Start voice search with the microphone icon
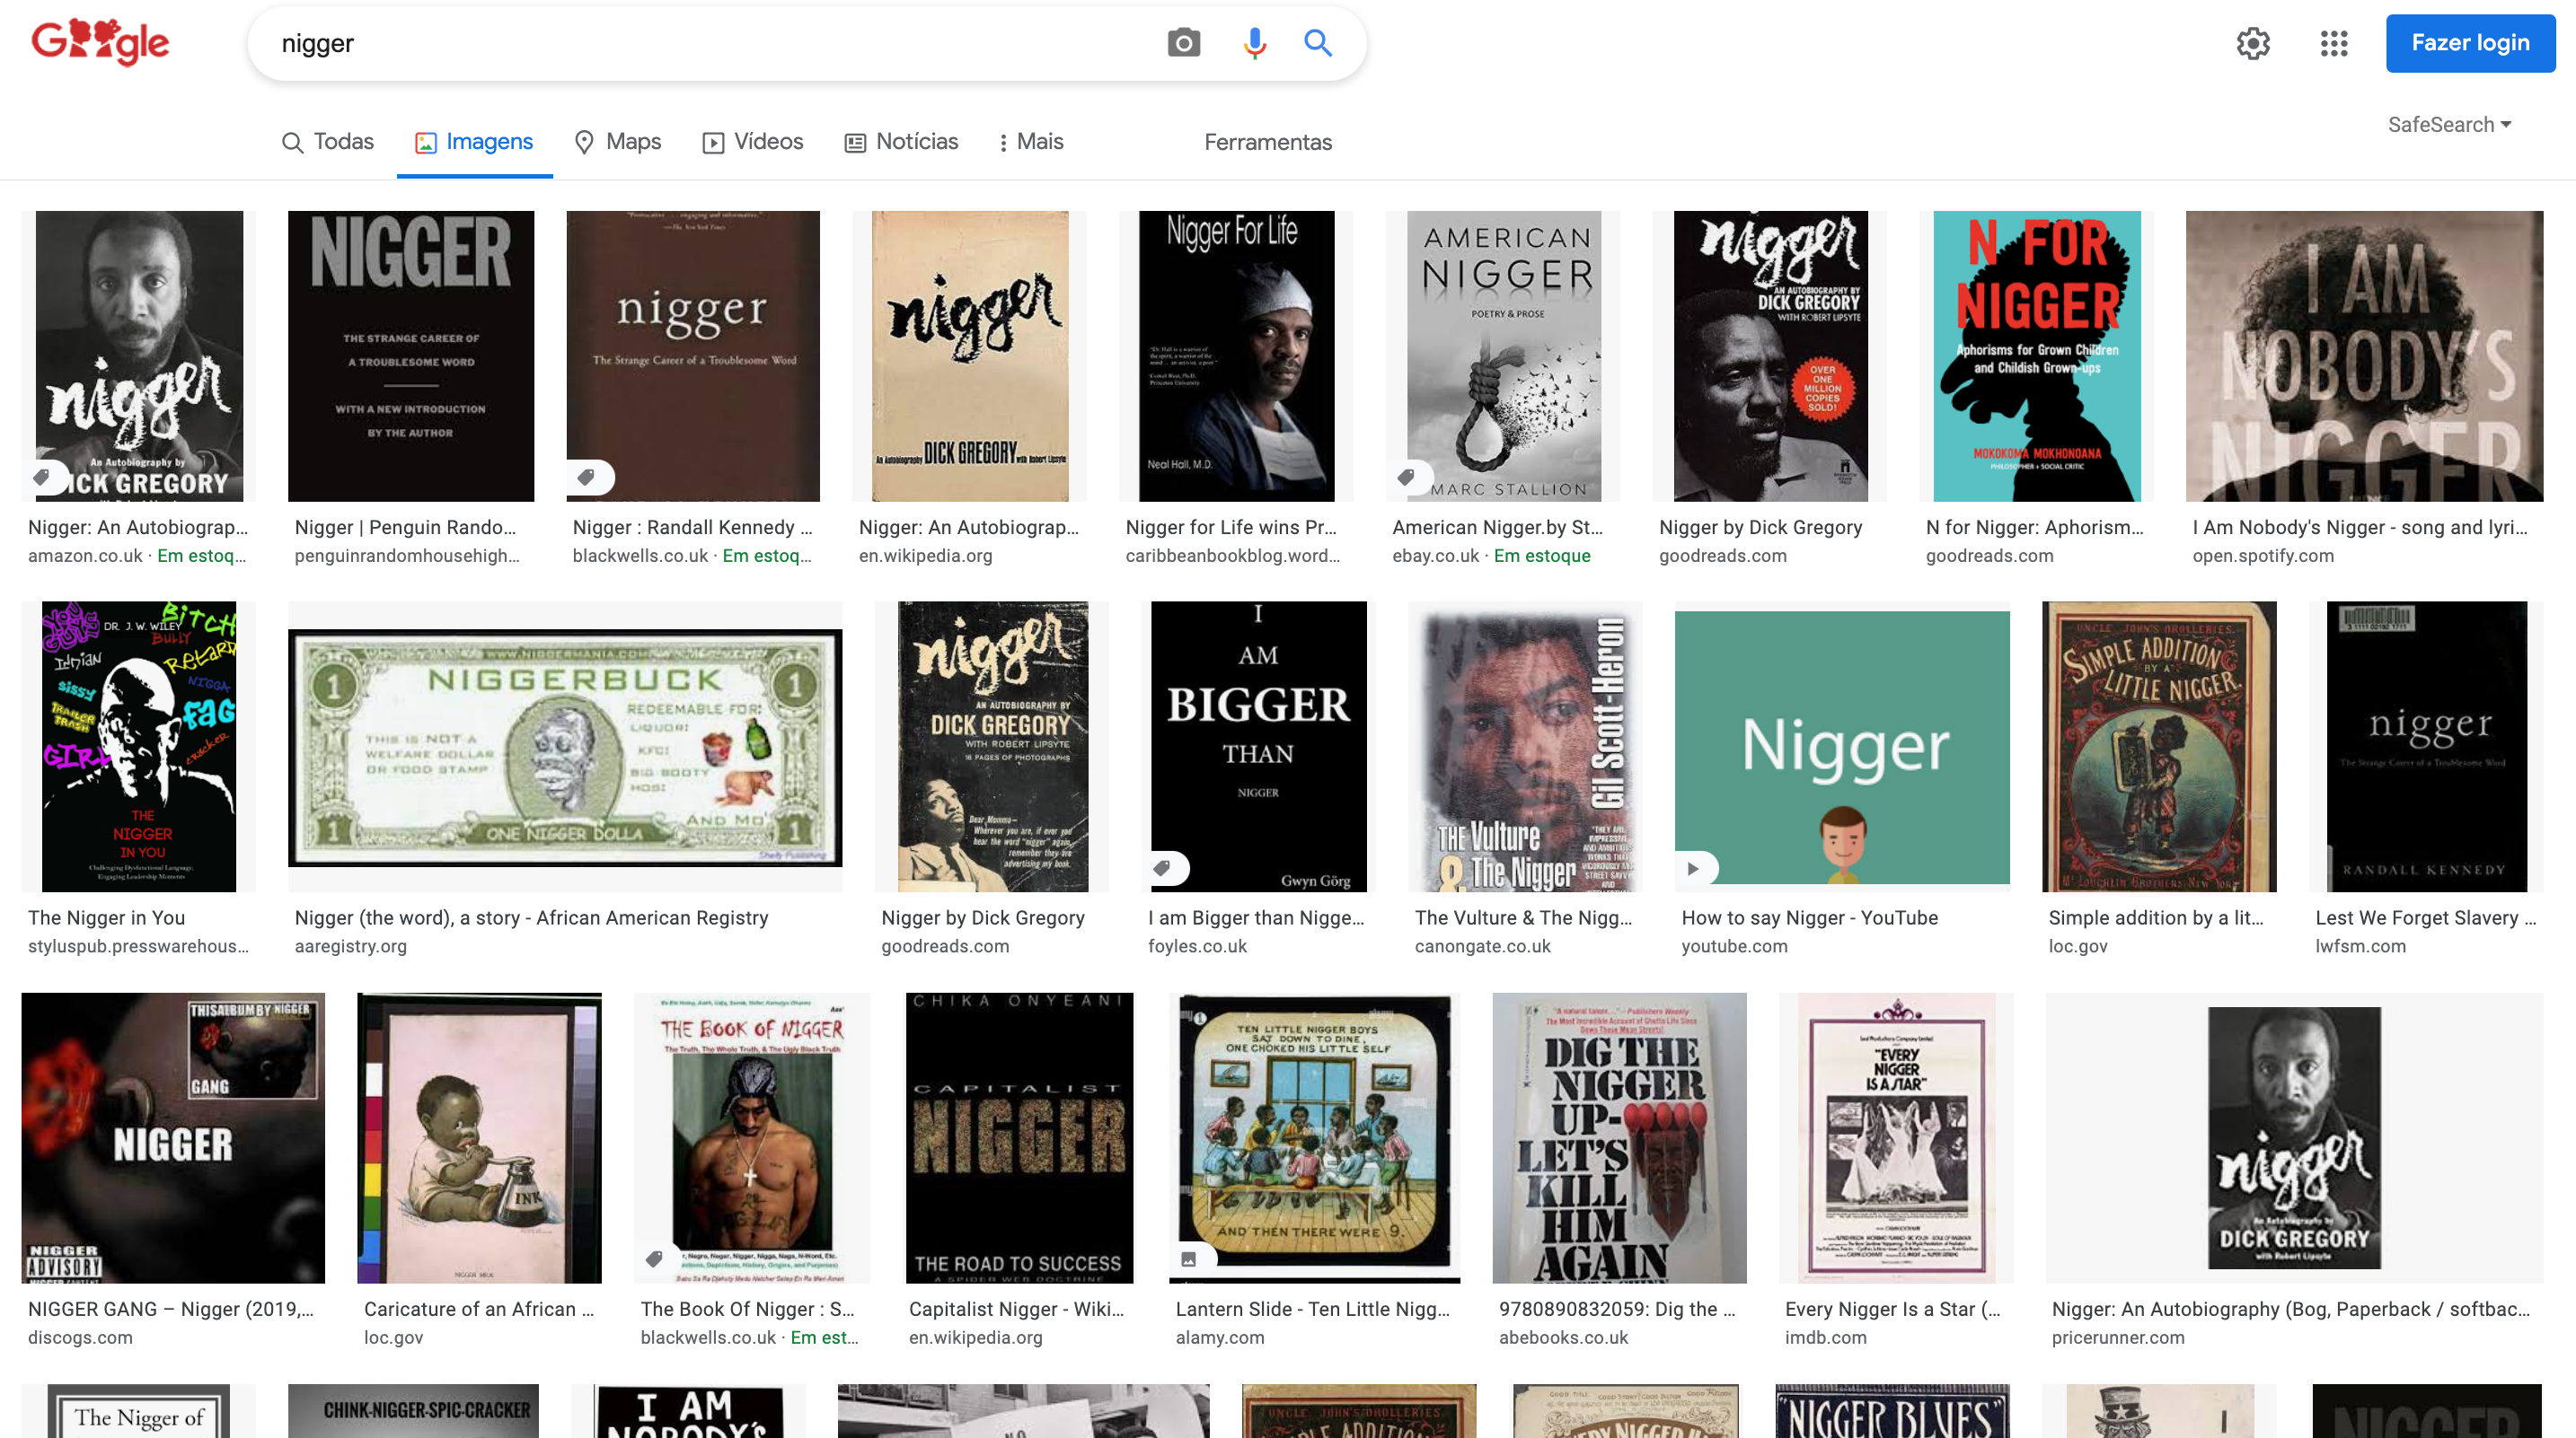This screenshot has height=1438, width=2576. coord(1254,43)
